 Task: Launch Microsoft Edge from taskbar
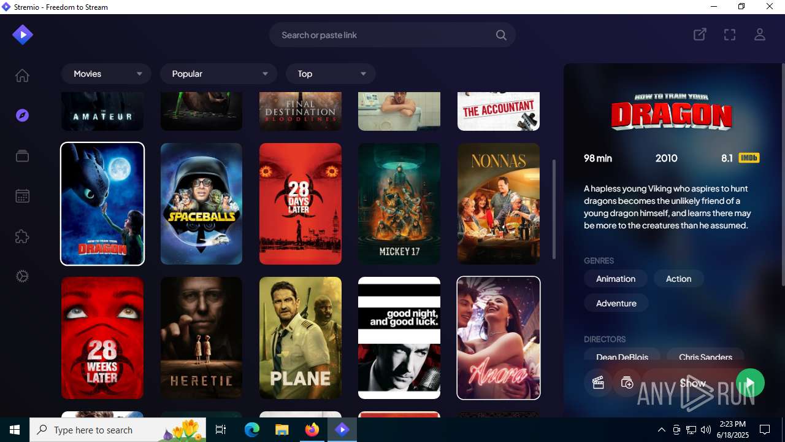tap(252, 430)
